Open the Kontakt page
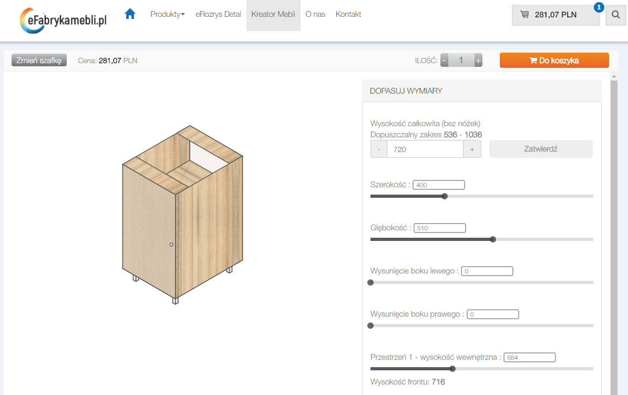 pos(348,14)
